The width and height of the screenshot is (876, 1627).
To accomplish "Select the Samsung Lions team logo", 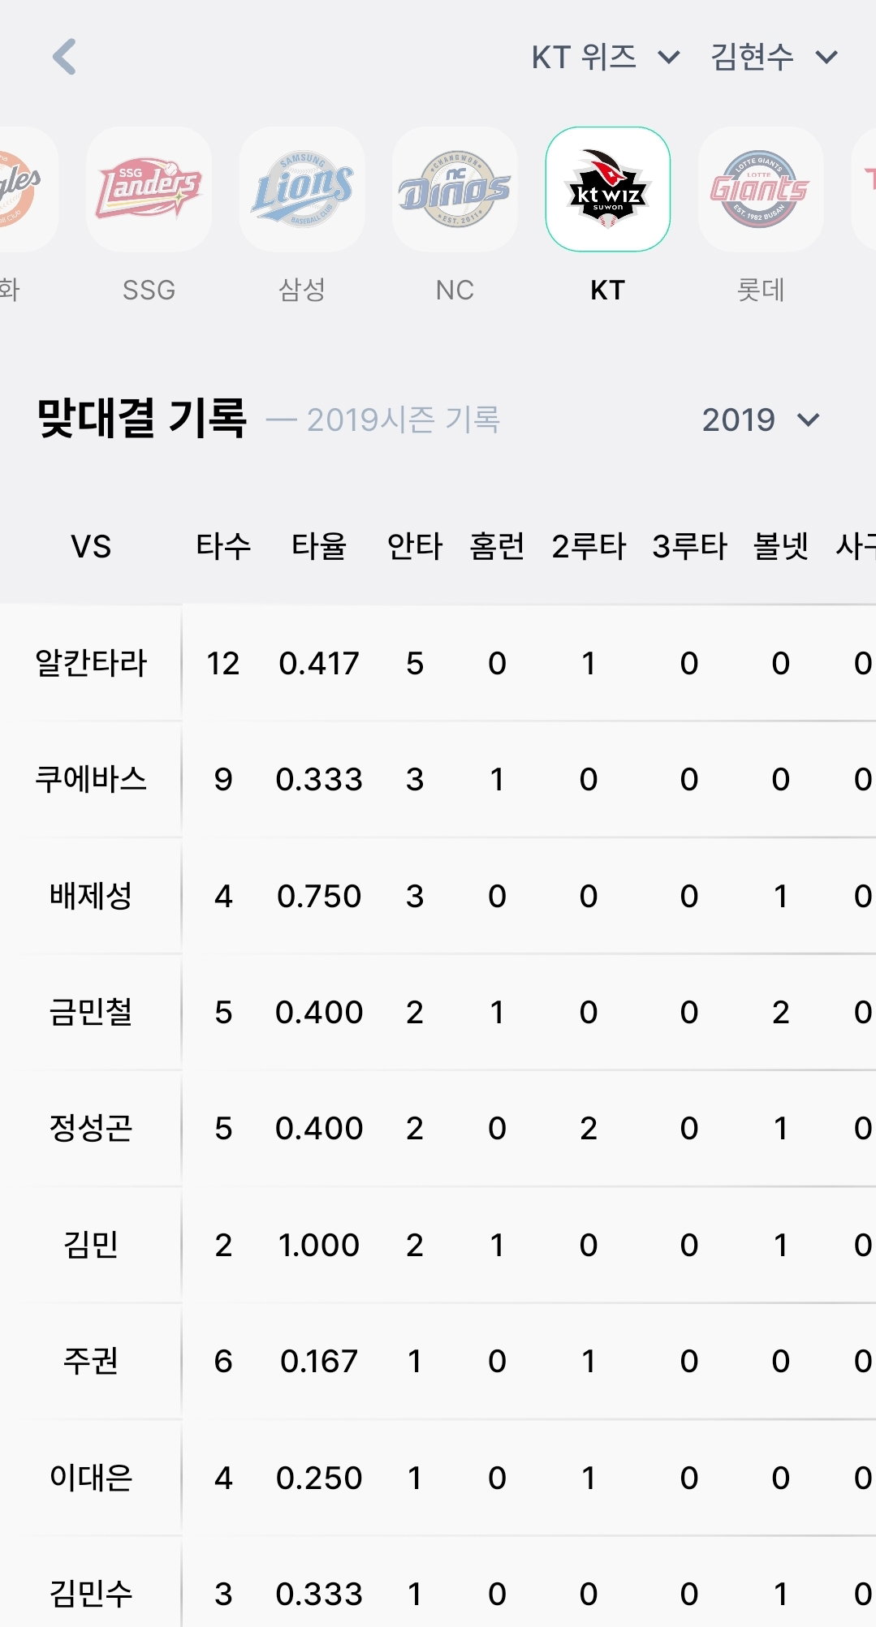I will [302, 189].
